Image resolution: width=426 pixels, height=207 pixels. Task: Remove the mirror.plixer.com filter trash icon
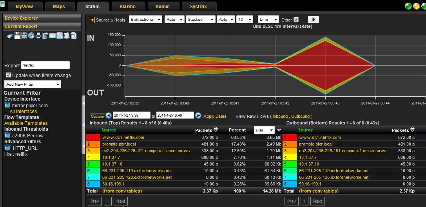point(7,105)
